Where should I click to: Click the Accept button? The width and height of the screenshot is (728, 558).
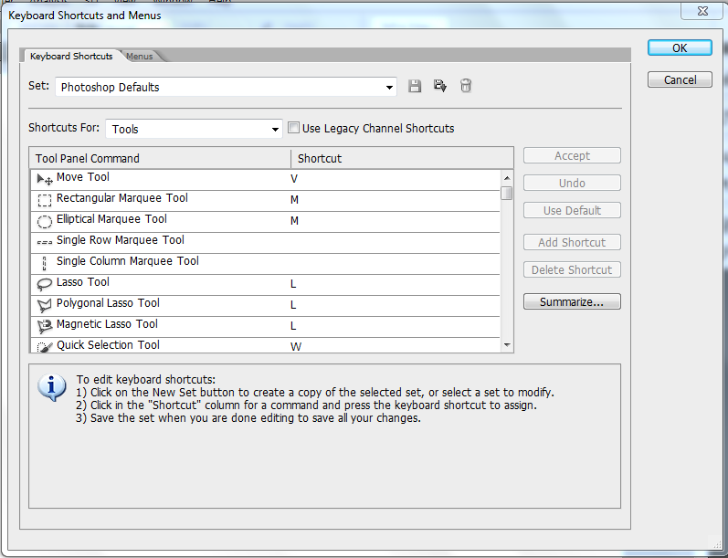(x=572, y=155)
